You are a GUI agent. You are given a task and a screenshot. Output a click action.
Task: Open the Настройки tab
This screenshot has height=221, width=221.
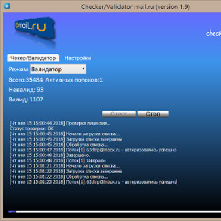[x=78, y=58]
